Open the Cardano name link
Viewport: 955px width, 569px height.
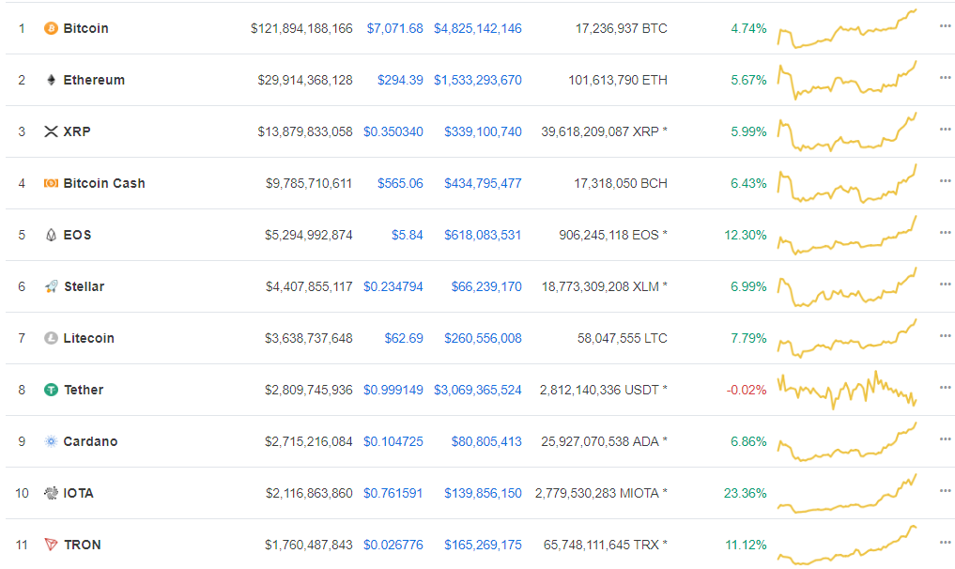tap(90, 441)
